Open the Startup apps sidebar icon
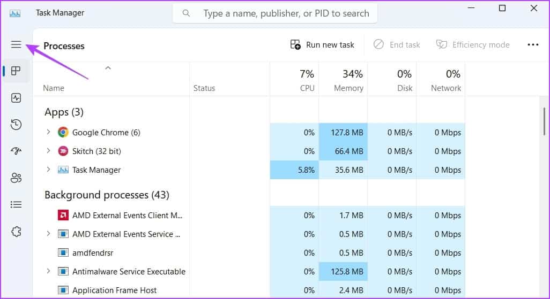Screen dimensions: 550x299 16,151
